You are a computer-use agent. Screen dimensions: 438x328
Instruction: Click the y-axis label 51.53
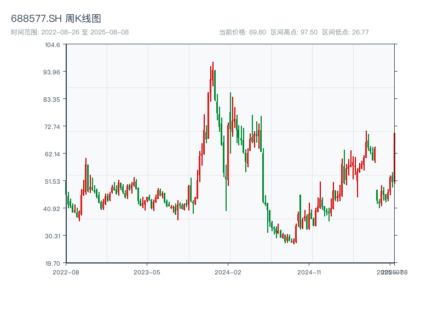pyautogui.click(x=52, y=181)
